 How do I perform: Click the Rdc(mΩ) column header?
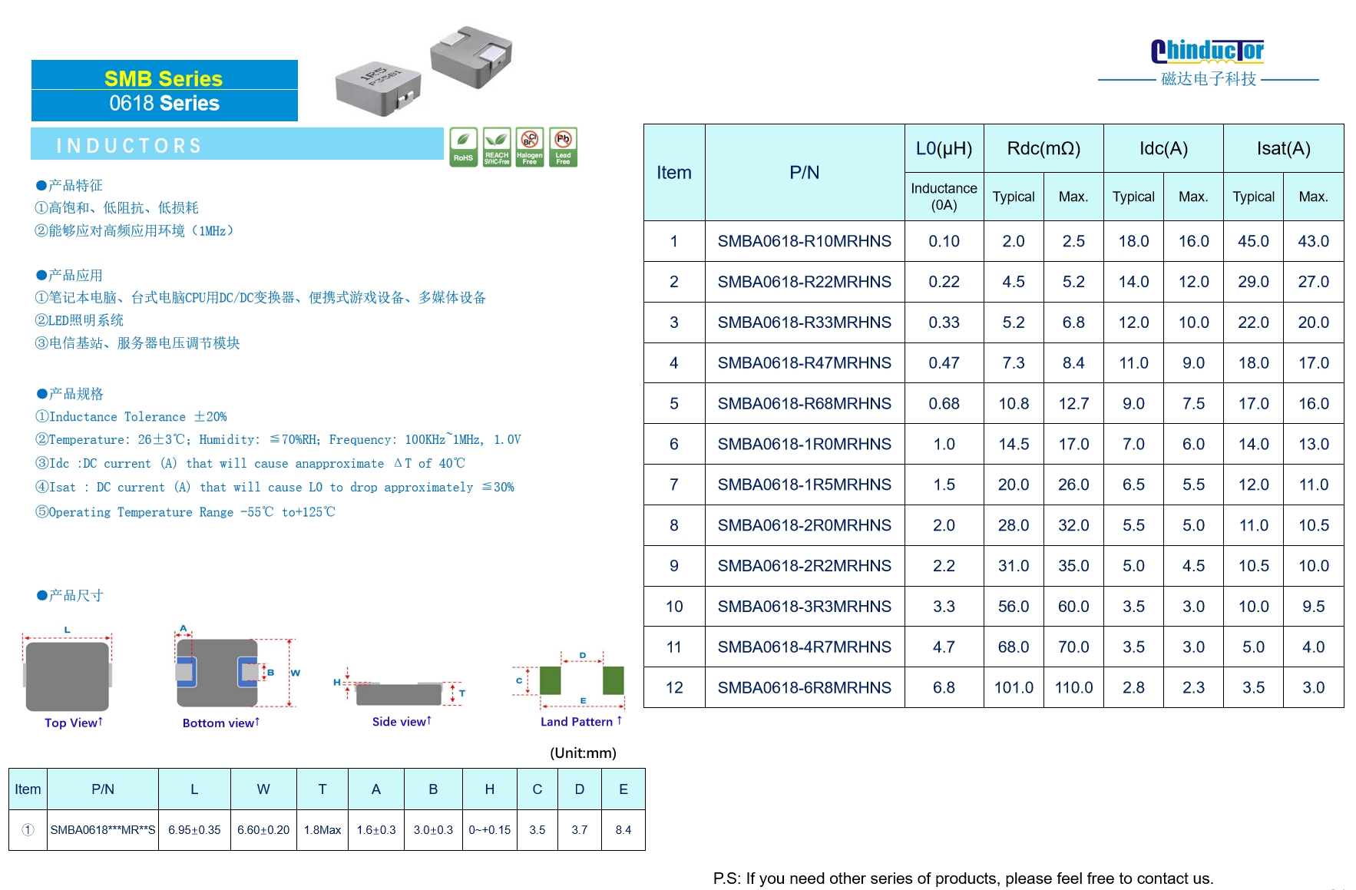click(1043, 148)
